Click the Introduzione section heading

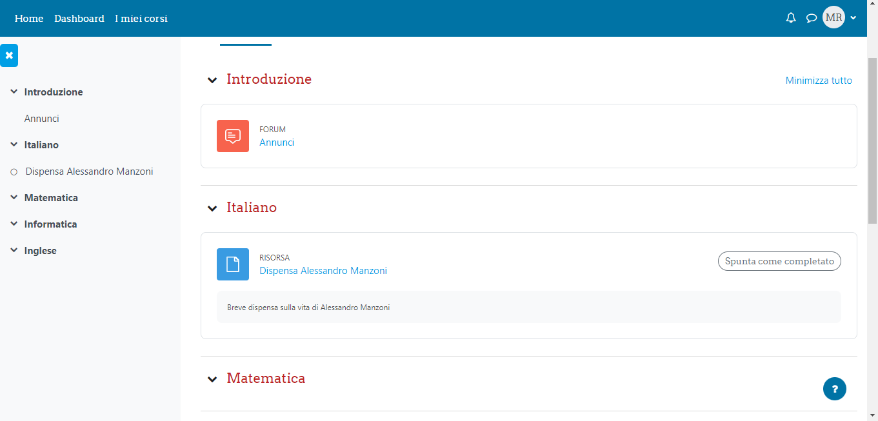(269, 79)
